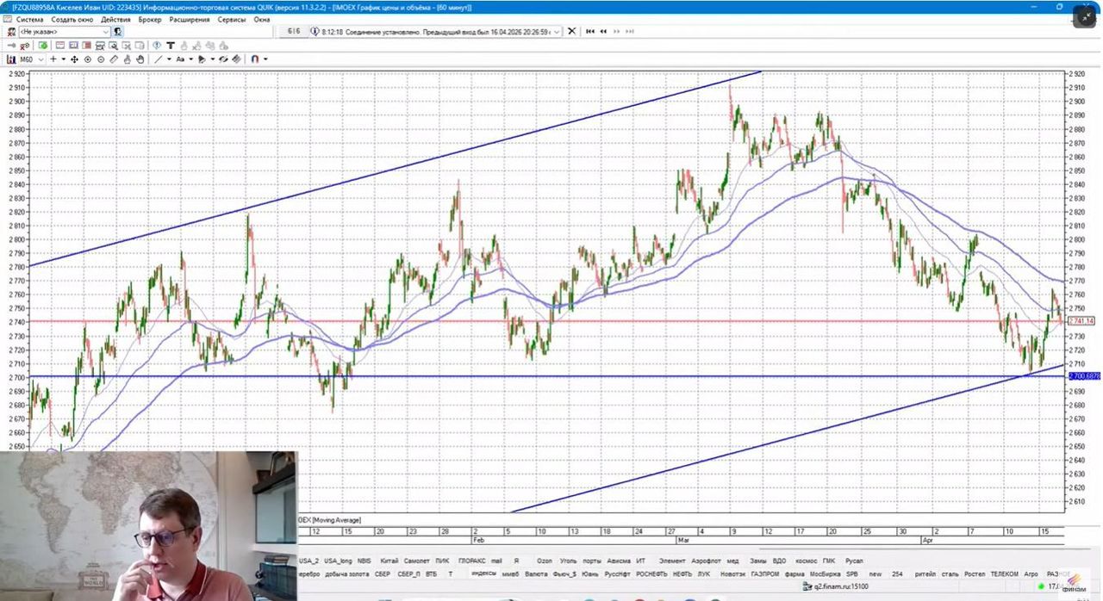1103x601 pixels.
Task: Open the M60 timeframe dropdown
Action: coord(32,59)
